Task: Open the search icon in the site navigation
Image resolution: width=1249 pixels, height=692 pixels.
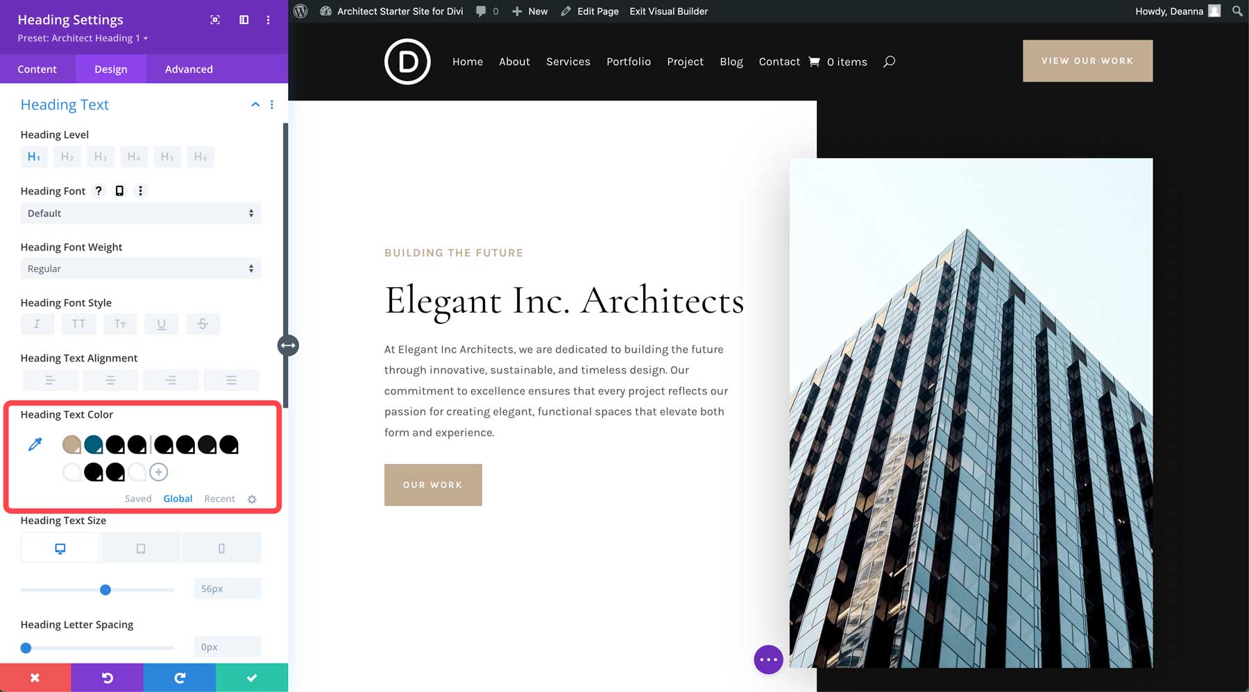Action: [889, 62]
